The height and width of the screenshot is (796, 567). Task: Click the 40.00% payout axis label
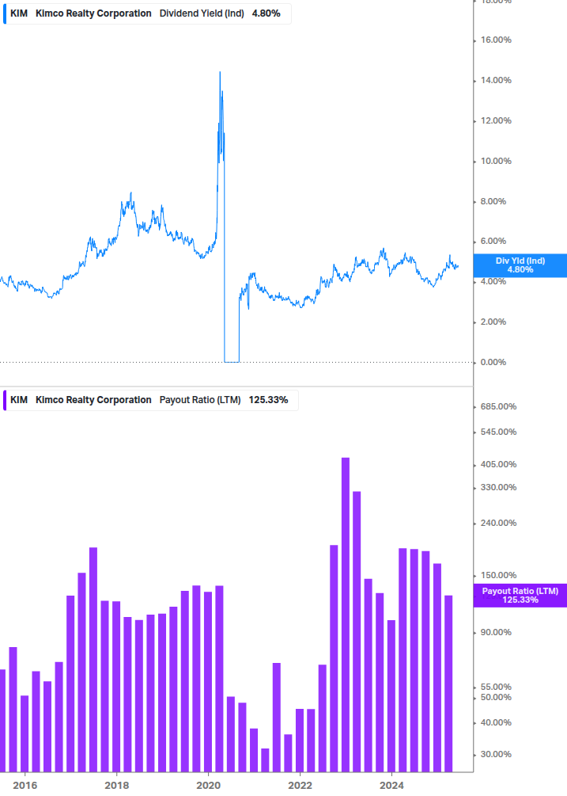(x=496, y=723)
